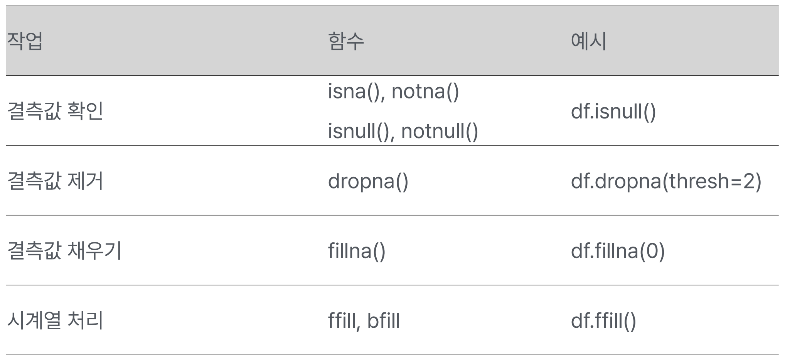Click the 예시 column header
Screen dimensions: 785x362
(589, 41)
